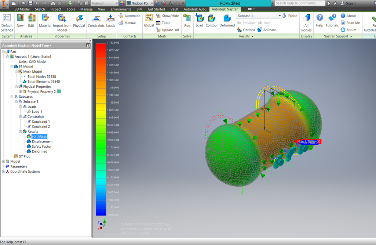Click the blue bottom of color legend
Screen dimensions: 376x245
101,211
